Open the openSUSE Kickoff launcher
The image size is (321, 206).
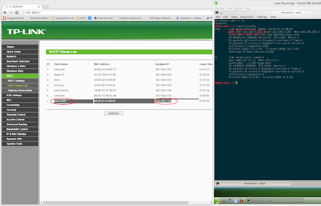[217, 201]
